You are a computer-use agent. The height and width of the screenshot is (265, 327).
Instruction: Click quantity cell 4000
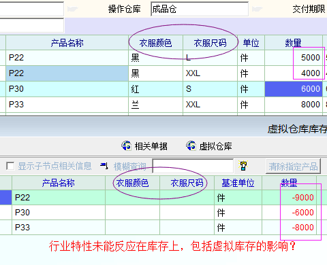[x=294, y=73]
